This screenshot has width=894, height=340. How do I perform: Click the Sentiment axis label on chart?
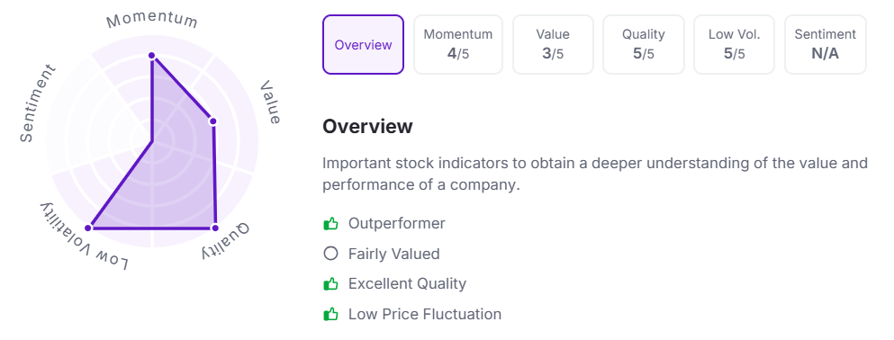pos(38,103)
